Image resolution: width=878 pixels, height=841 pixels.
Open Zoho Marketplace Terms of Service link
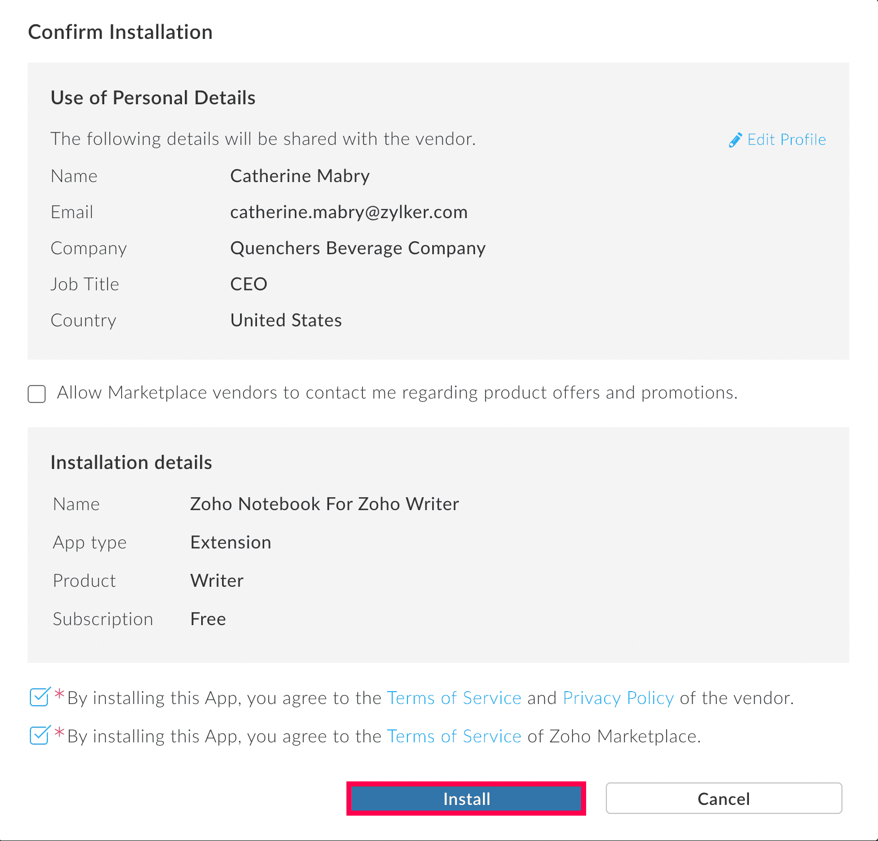pos(454,736)
